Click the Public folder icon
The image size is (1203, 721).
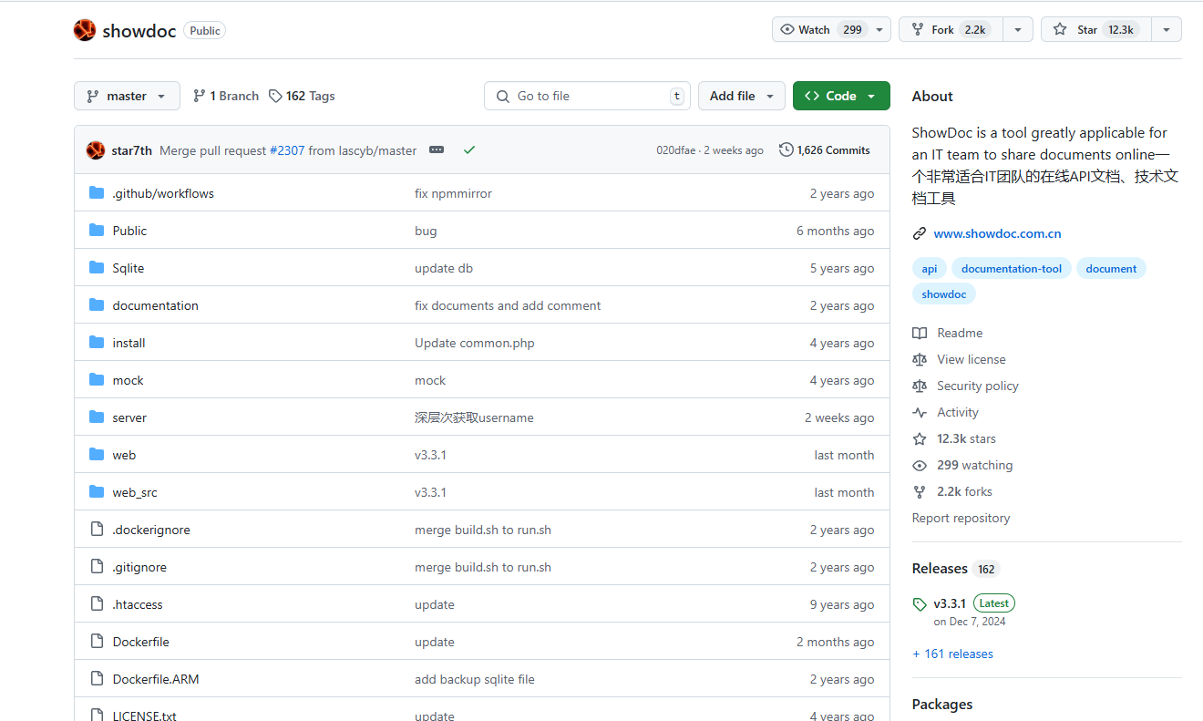[97, 231]
